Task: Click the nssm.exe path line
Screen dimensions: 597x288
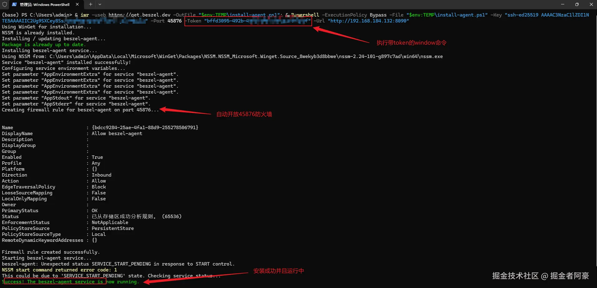Action: pos(222,56)
